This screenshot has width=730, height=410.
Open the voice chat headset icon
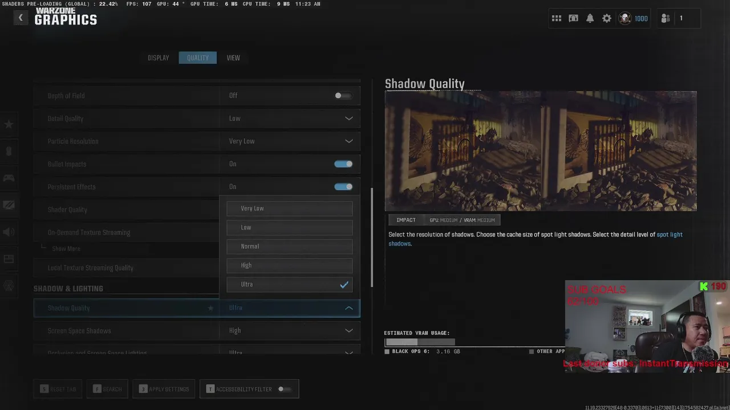[x=573, y=18]
